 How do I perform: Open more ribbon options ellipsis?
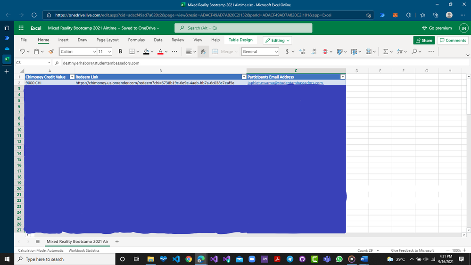point(431,51)
